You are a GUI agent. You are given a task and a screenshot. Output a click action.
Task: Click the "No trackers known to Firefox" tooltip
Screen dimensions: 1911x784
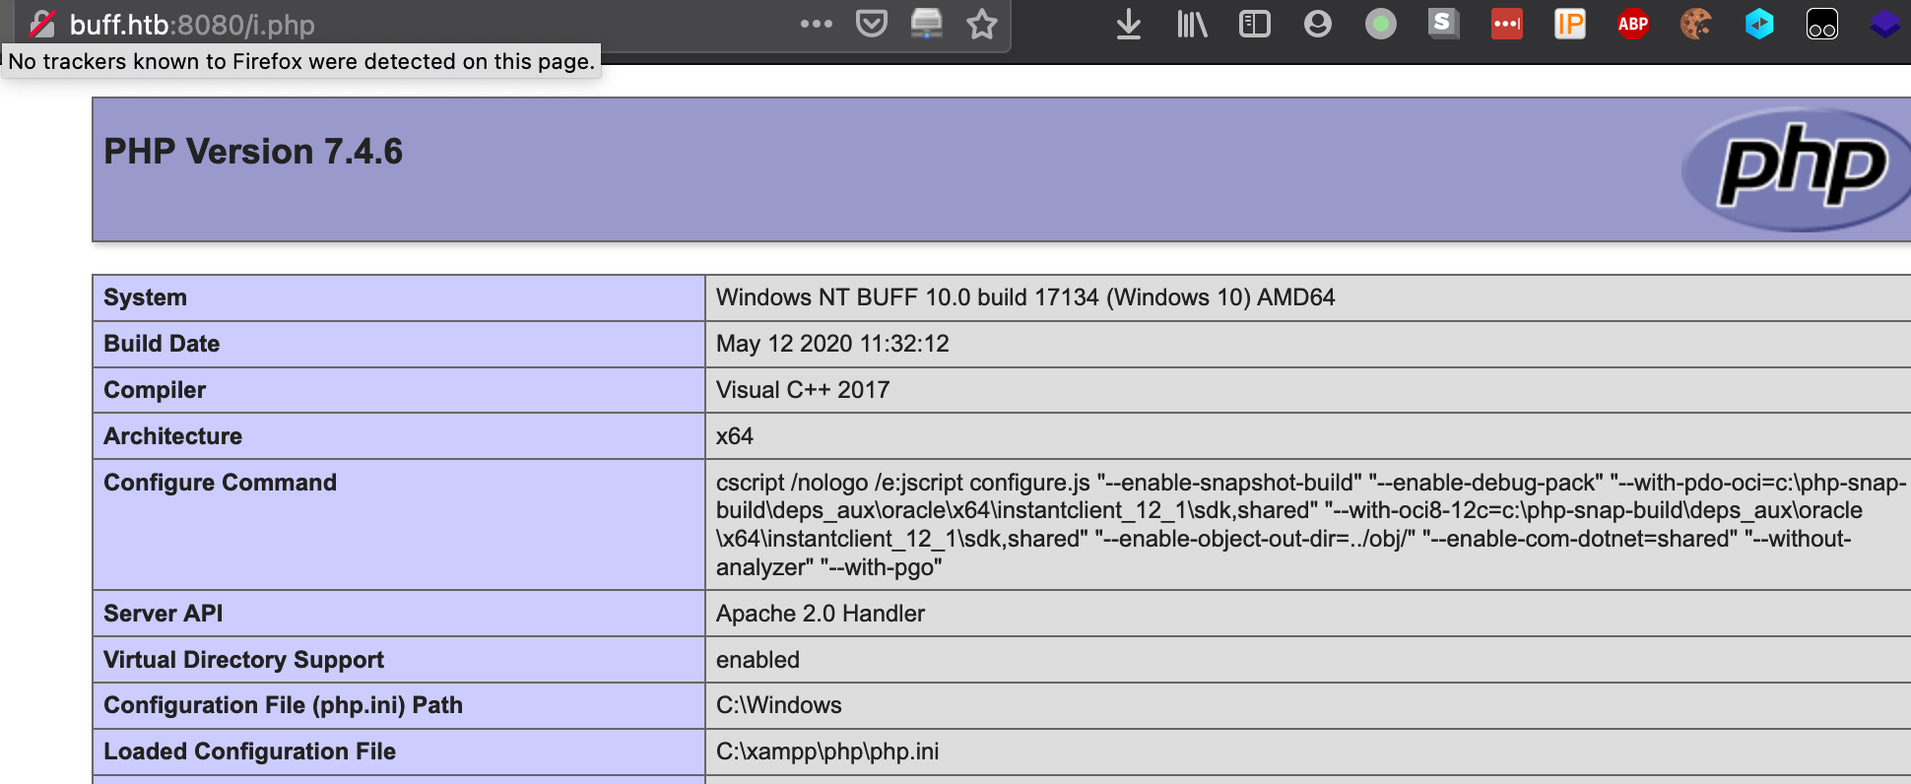(x=301, y=61)
